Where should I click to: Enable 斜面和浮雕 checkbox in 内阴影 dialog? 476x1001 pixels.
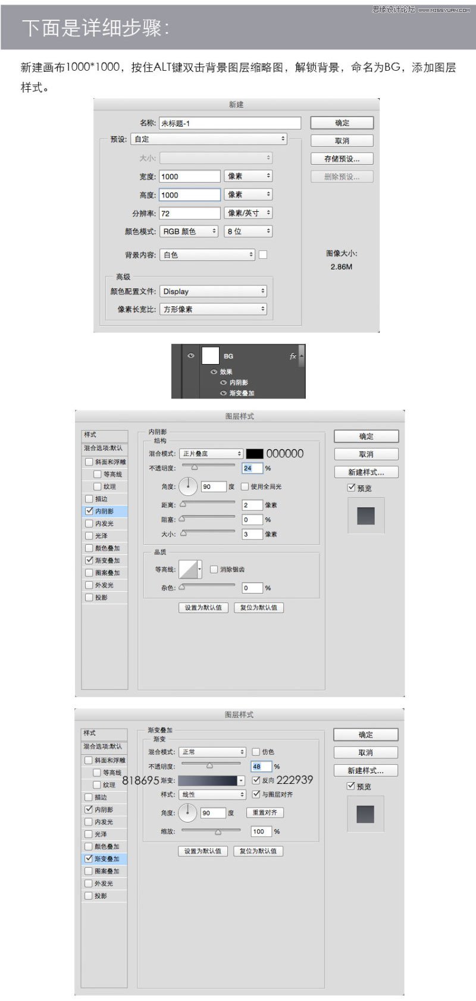[x=89, y=462]
